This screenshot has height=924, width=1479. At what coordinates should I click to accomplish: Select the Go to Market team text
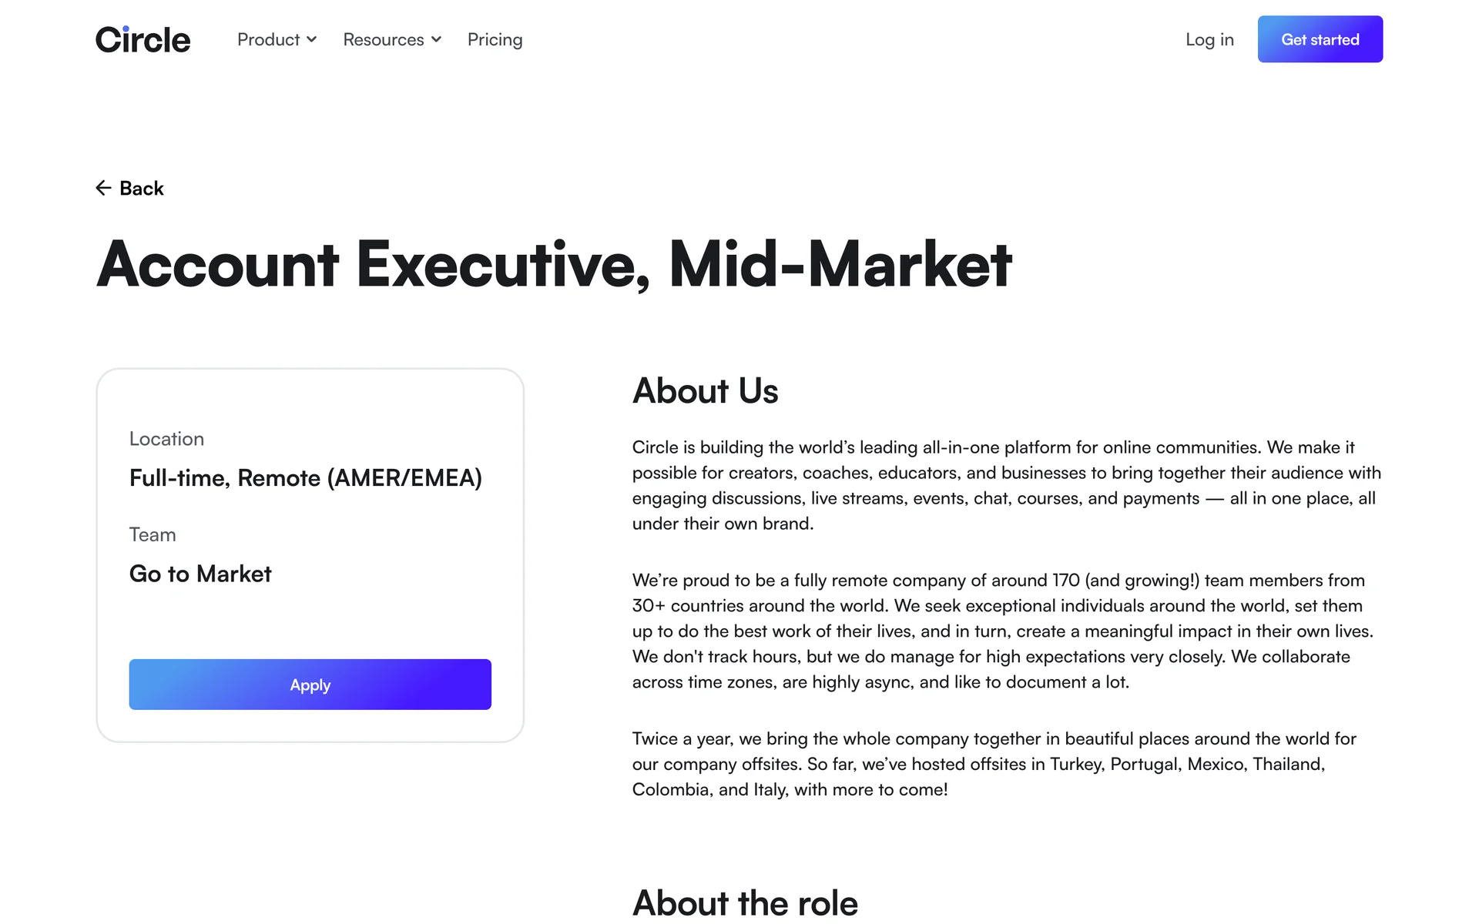tap(200, 574)
